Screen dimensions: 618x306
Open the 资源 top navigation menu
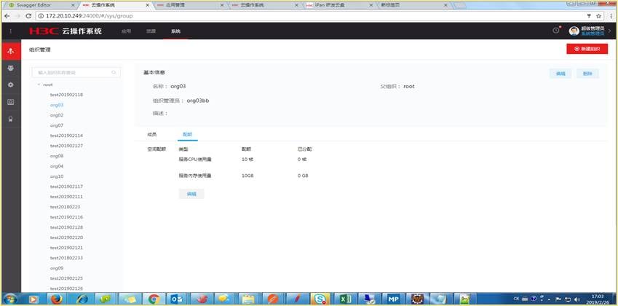(x=151, y=31)
